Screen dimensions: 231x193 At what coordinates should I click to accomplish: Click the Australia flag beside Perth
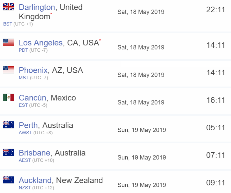[9, 125]
